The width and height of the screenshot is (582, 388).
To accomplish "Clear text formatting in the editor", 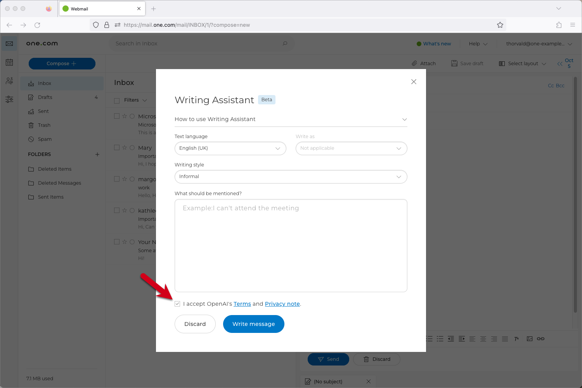I will click(x=516, y=338).
